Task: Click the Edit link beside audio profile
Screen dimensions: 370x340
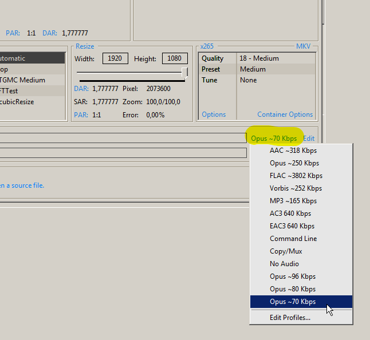Action: tap(309, 139)
